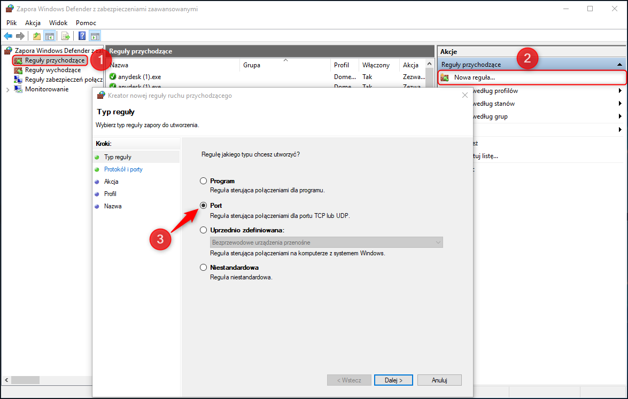
Task: Select Reguły przychodzące in the left tree
Action: point(55,60)
